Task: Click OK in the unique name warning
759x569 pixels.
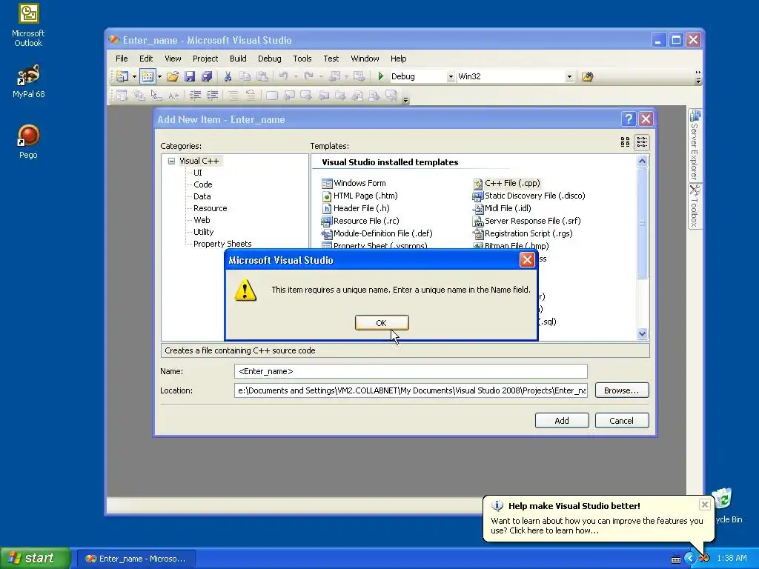Action: click(382, 323)
